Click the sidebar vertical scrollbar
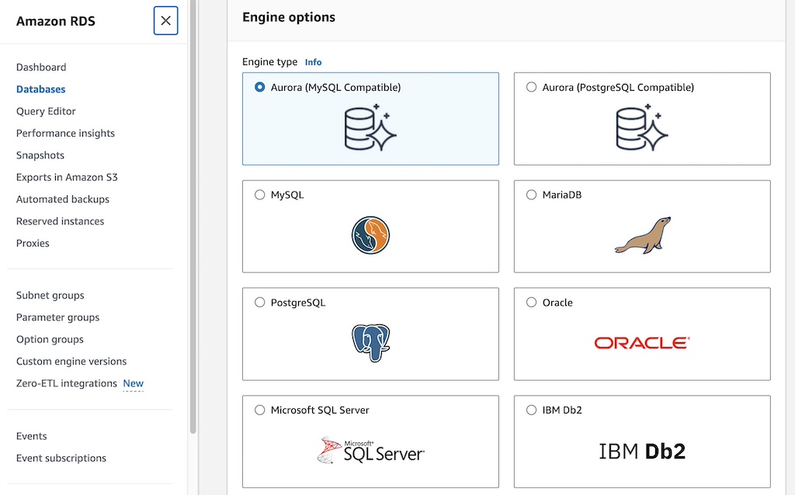Screen dimensions: 795x495 click(x=193, y=216)
